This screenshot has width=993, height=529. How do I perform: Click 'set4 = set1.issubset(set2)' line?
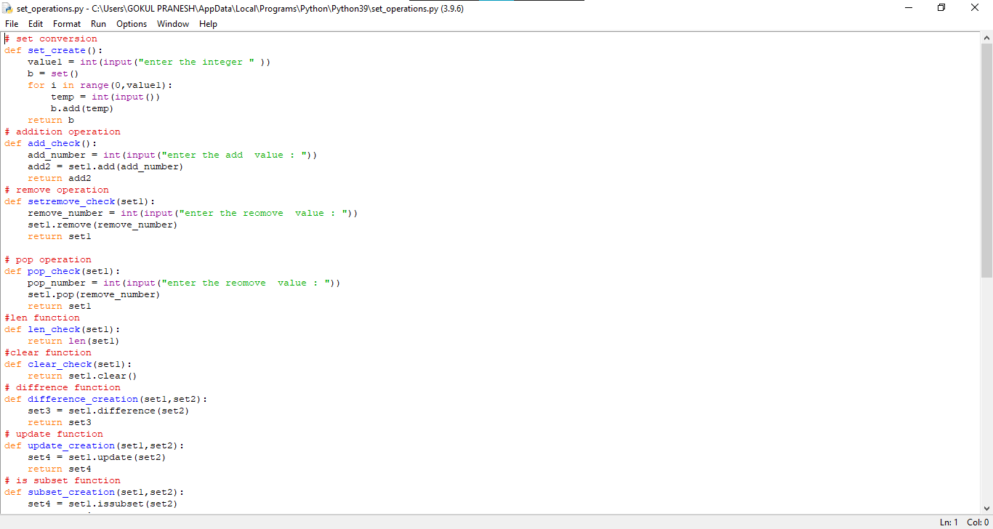[102, 504]
